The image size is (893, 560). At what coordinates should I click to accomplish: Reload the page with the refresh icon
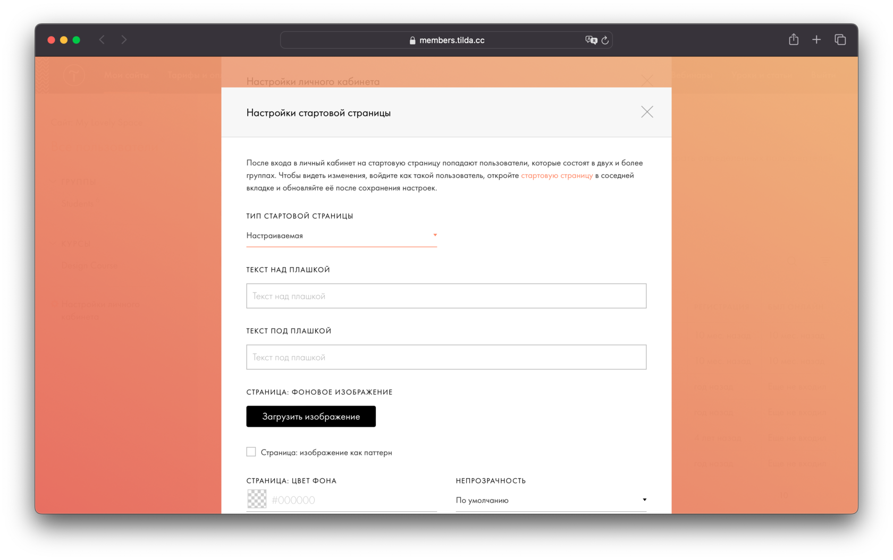[605, 40]
